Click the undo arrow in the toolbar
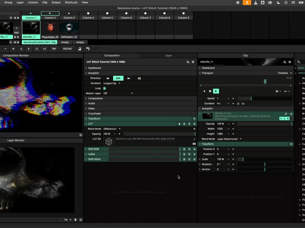305x228 pixels. [x=88, y=49]
